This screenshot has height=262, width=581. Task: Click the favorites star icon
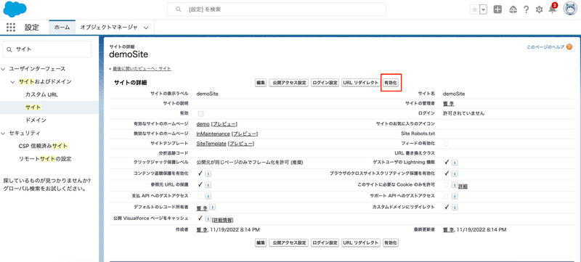(475, 10)
